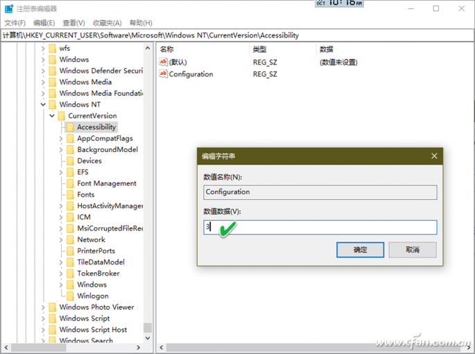Click the 取消 button in the dialog
Image resolution: width=475 pixels, height=354 pixels.
[x=413, y=250]
